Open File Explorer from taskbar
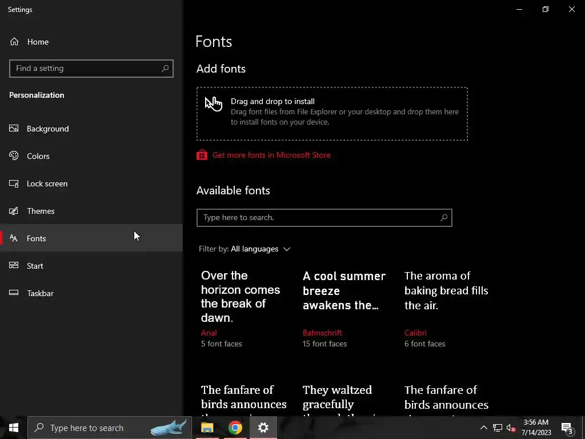This screenshot has width=585, height=439. (x=207, y=428)
